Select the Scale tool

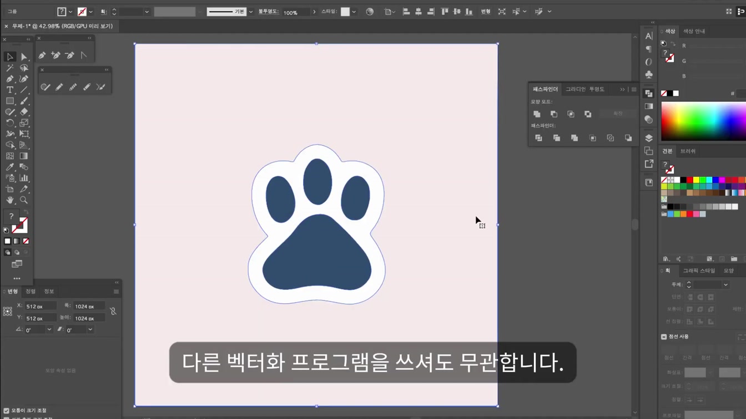(x=24, y=123)
